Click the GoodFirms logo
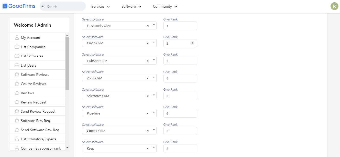Image resolution: width=340 pixels, height=157 pixels. click(x=19, y=6)
